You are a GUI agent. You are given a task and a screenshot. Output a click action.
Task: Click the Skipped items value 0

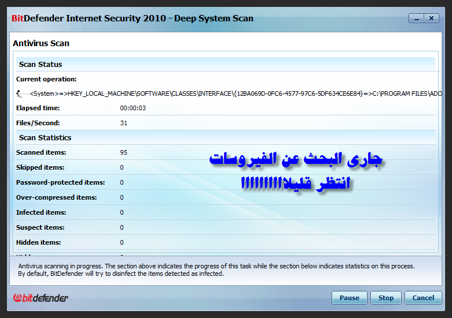tap(122, 167)
